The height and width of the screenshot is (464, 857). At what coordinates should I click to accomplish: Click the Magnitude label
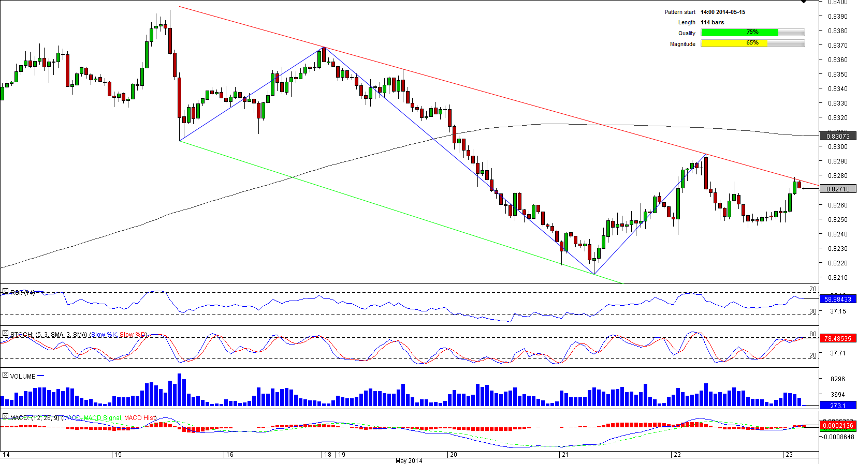click(x=682, y=44)
